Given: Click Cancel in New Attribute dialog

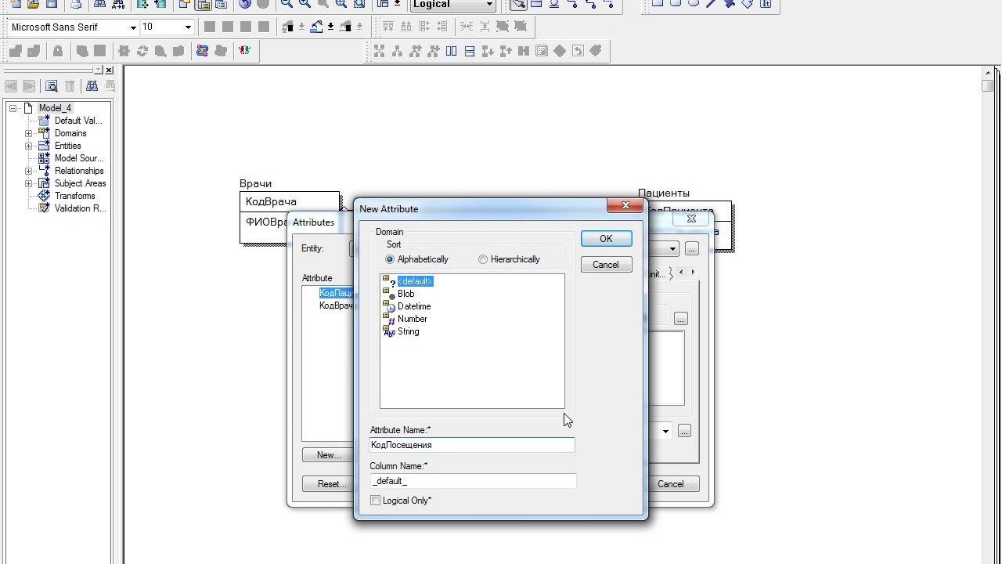Looking at the screenshot, I should coord(606,265).
